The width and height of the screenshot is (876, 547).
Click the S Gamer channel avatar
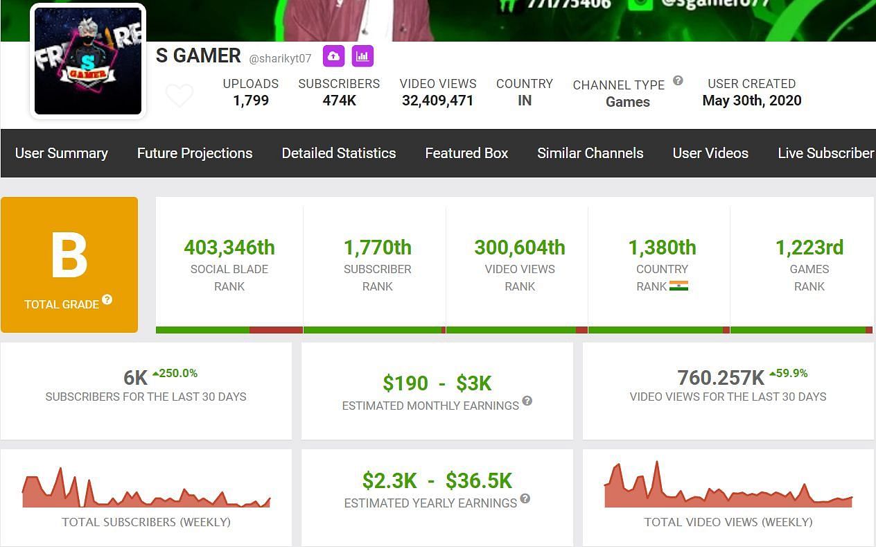88,61
